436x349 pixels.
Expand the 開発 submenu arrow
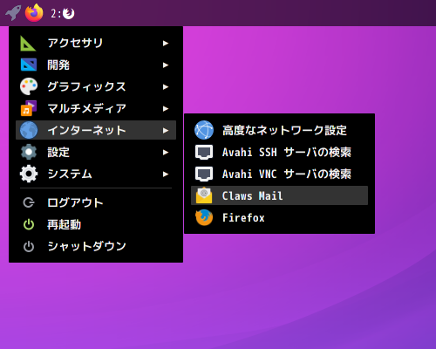click(166, 65)
